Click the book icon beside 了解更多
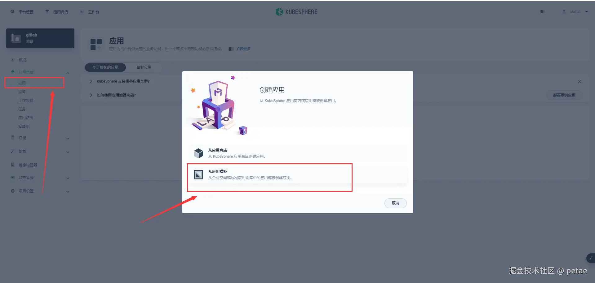This screenshot has width=595, height=283. pyautogui.click(x=231, y=49)
